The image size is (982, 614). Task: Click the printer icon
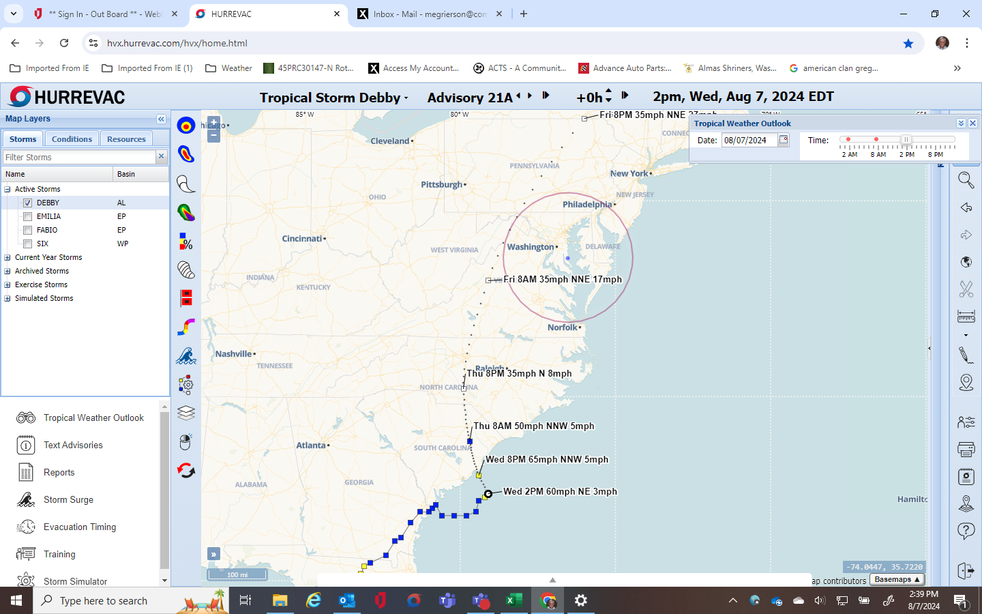(x=966, y=449)
